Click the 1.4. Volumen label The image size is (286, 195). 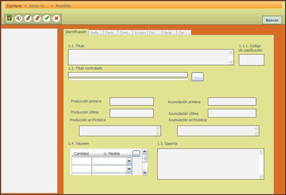click(x=79, y=143)
